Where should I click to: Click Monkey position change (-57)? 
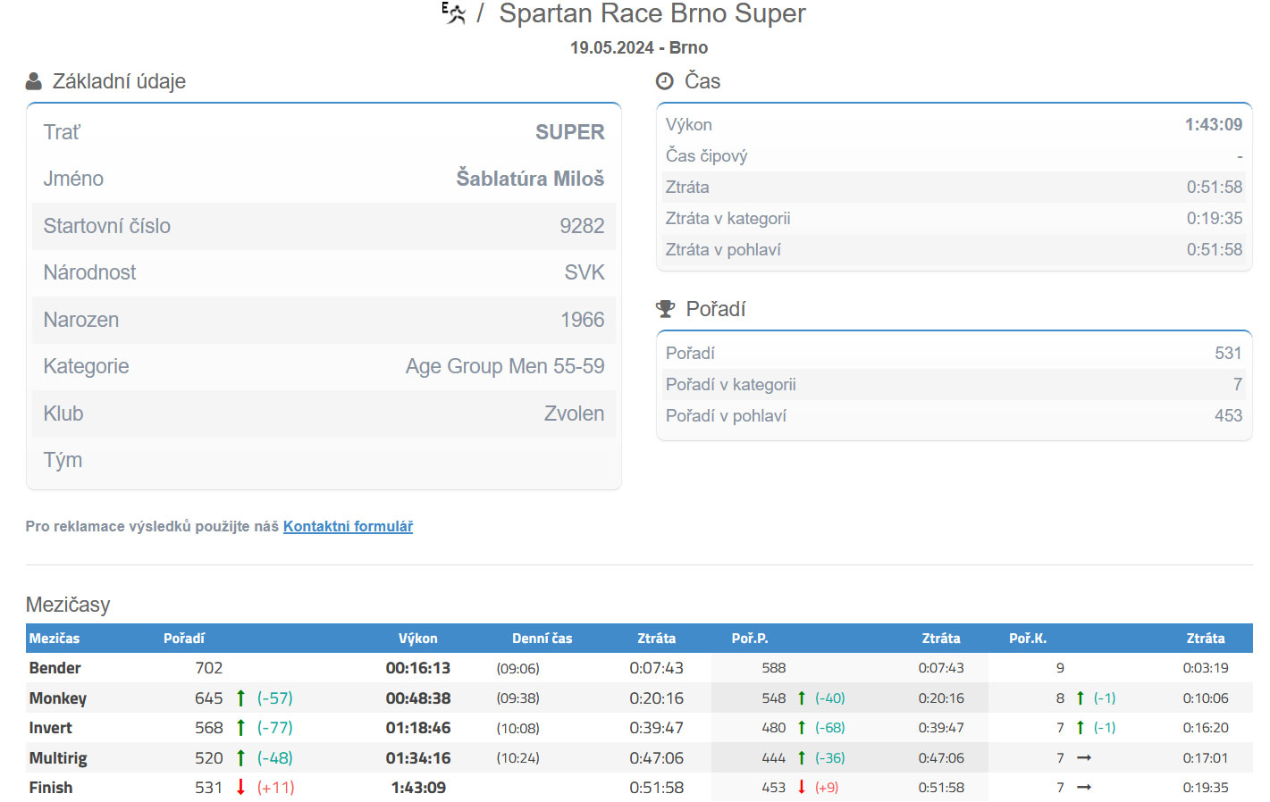275,698
